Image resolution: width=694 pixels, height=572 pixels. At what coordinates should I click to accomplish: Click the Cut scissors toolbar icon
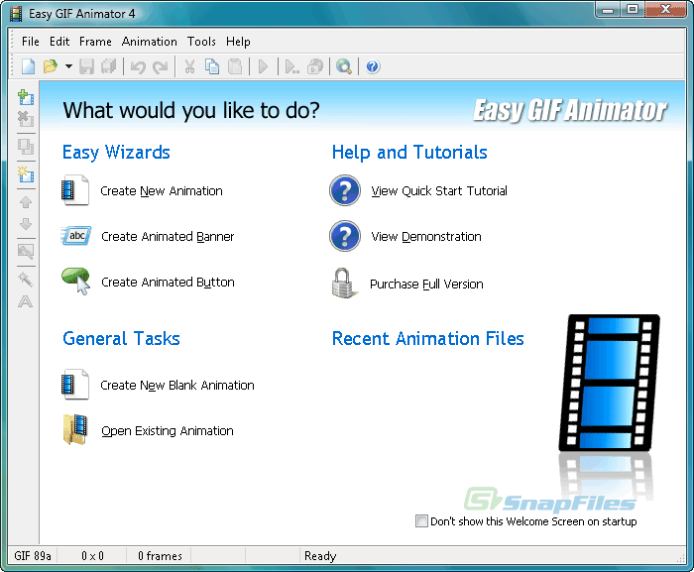190,66
